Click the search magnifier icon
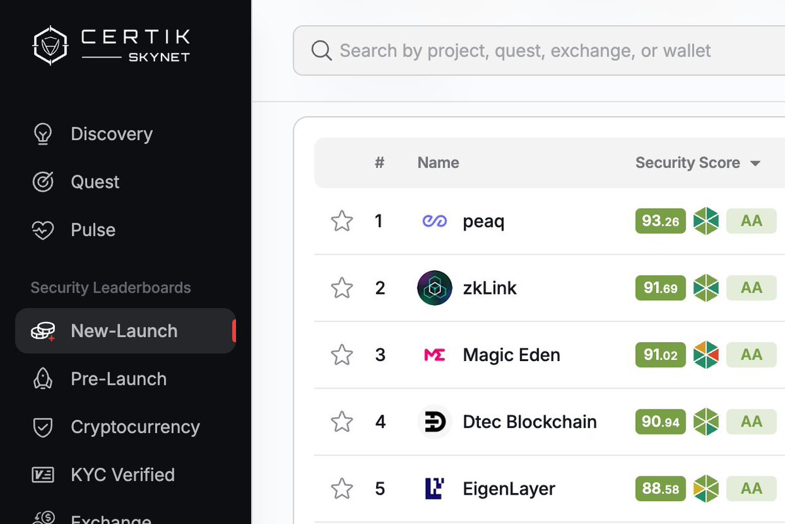The image size is (785, 524). click(x=321, y=50)
